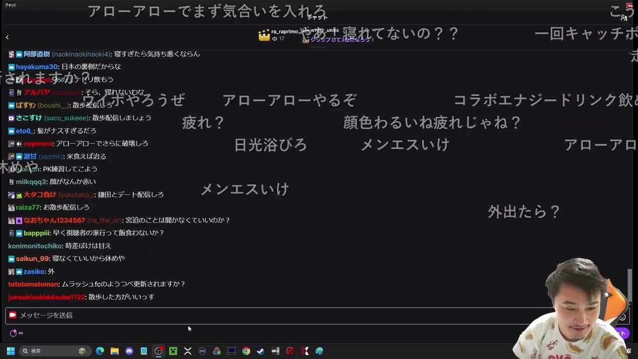Click username hayakuma30 in chat

(37, 67)
